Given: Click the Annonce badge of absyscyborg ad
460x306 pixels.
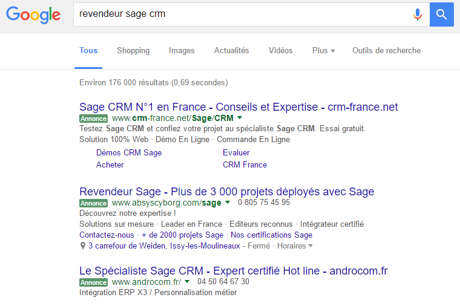Looking at the screenshot, I should coord(94,203).
